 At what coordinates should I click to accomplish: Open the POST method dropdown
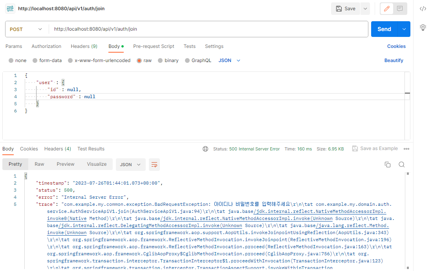26,29
